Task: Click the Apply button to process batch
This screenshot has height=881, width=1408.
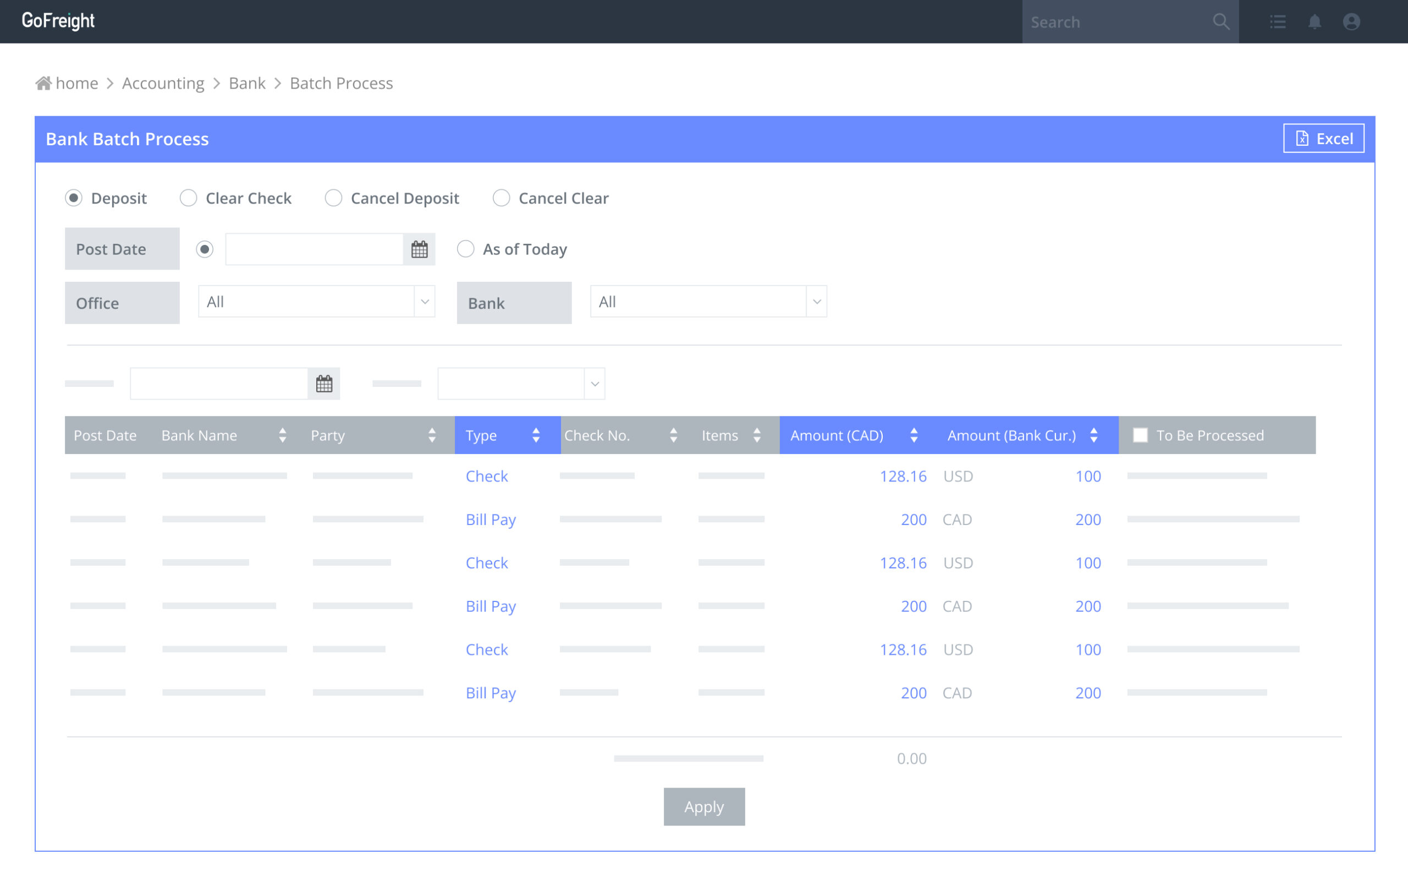Action: tap(704, 806)
